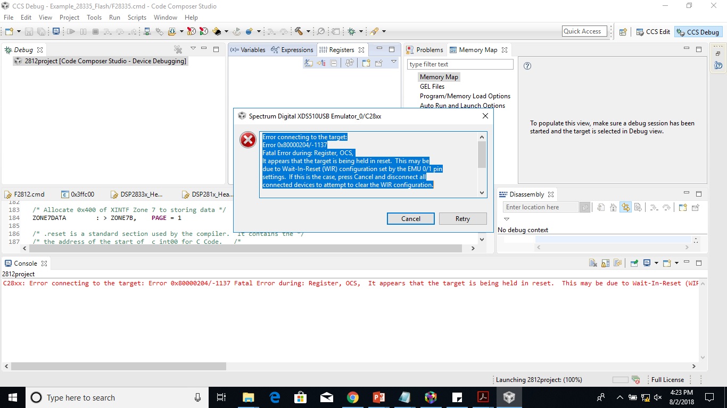
Task: Select GEL Files in Memory Map list
Action: click(x=432, y=87)
